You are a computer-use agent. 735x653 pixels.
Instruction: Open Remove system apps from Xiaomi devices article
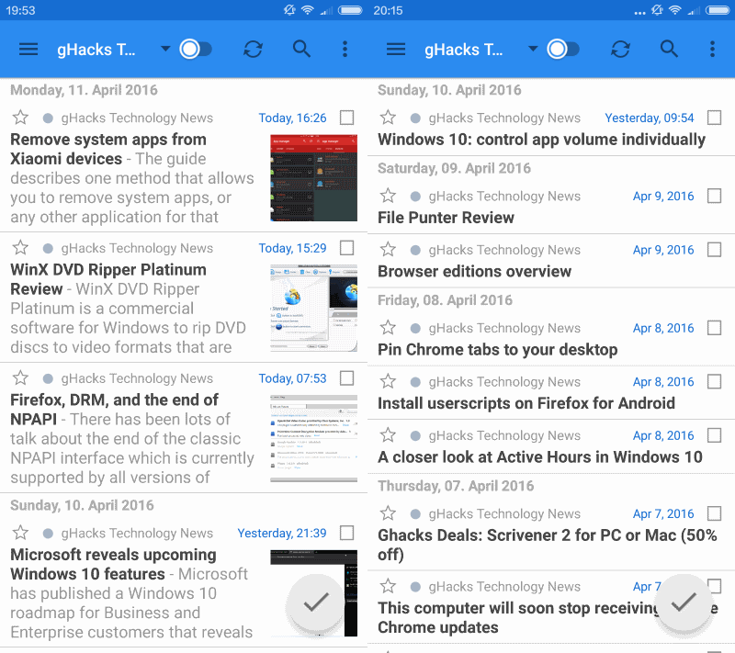[x=108, y=149]
